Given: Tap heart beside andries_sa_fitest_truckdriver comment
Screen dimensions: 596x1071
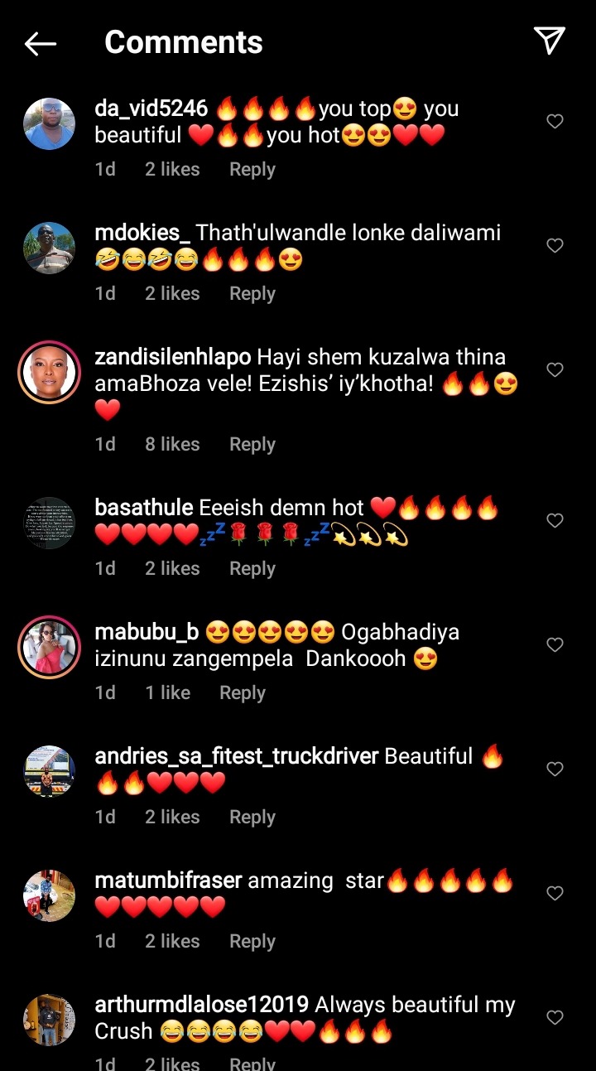Looking at the screenshot, I should [555, 769].
